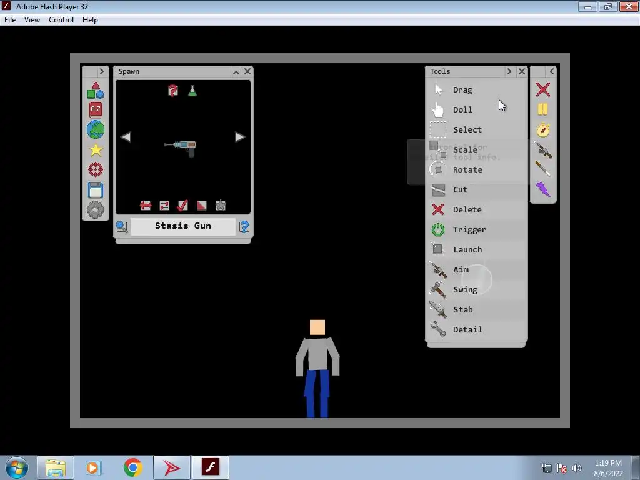Go to previous spawn item with left arrow

126,137
